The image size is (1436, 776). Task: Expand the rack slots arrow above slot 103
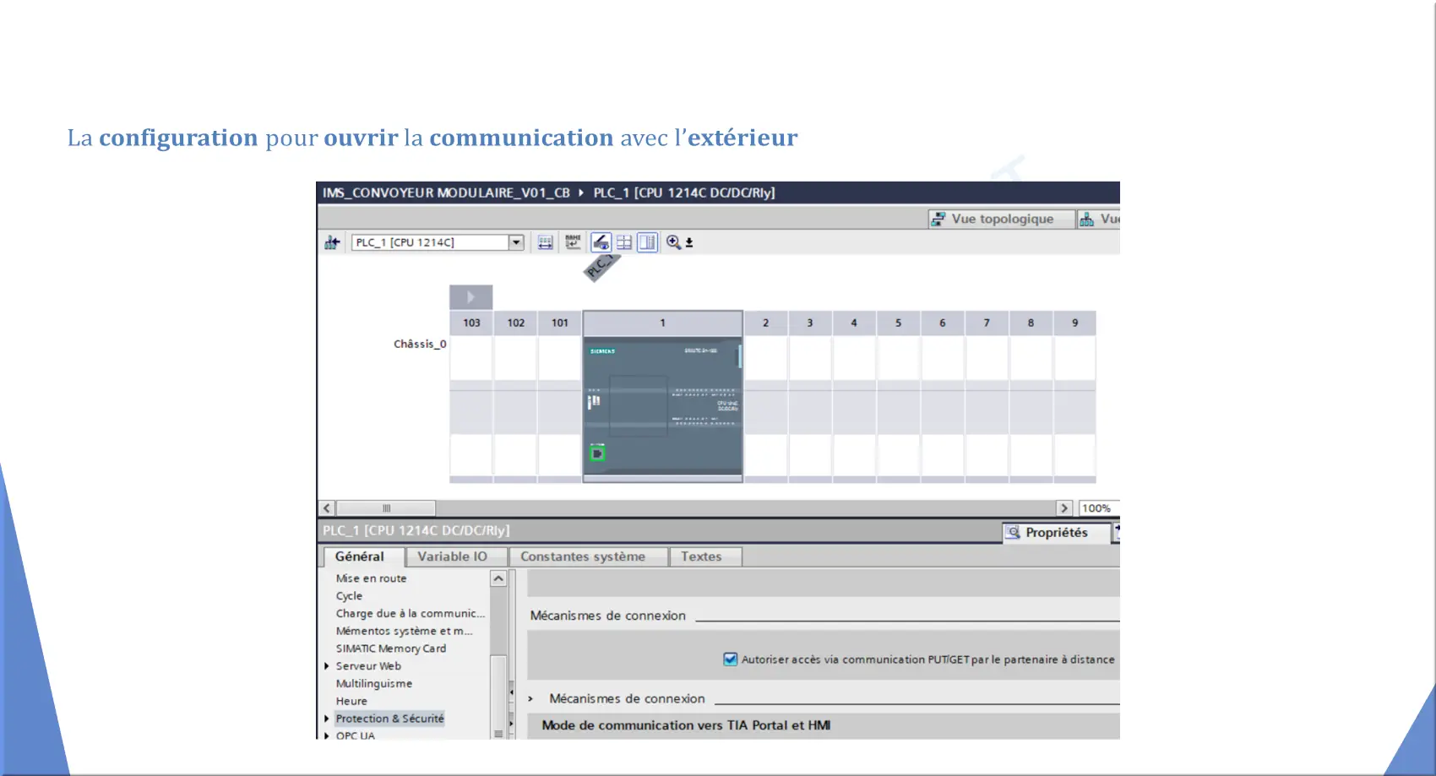[471, 297]
